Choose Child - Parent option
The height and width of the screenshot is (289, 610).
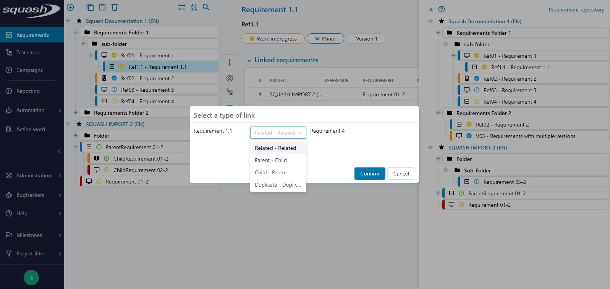tap(271, 172)
